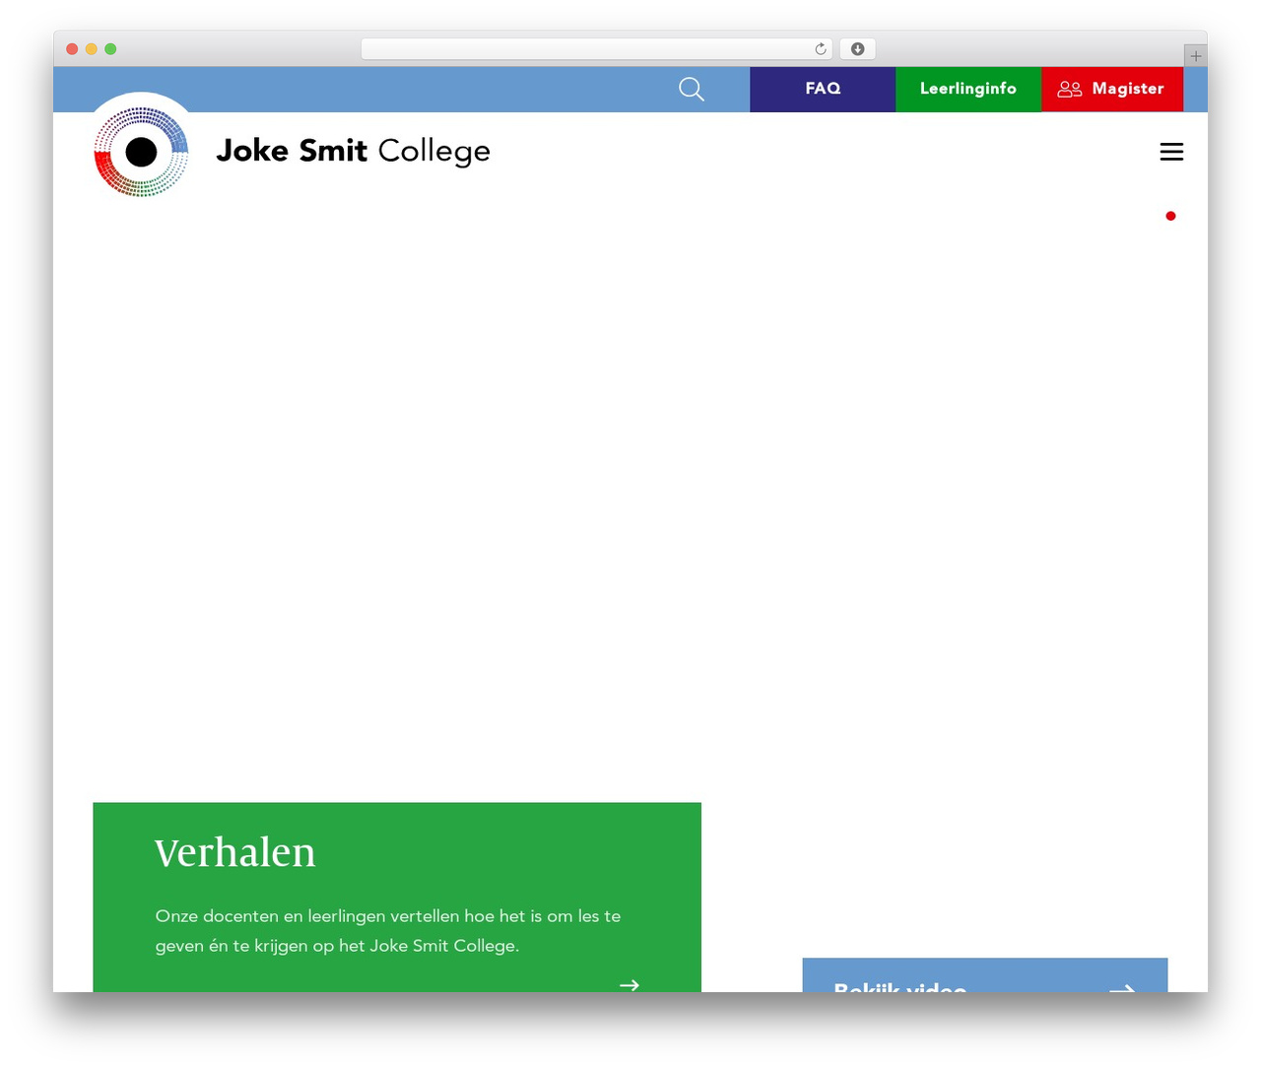Open the Magister login
Screen dimensions: 1261x1068
(1112, 90)
